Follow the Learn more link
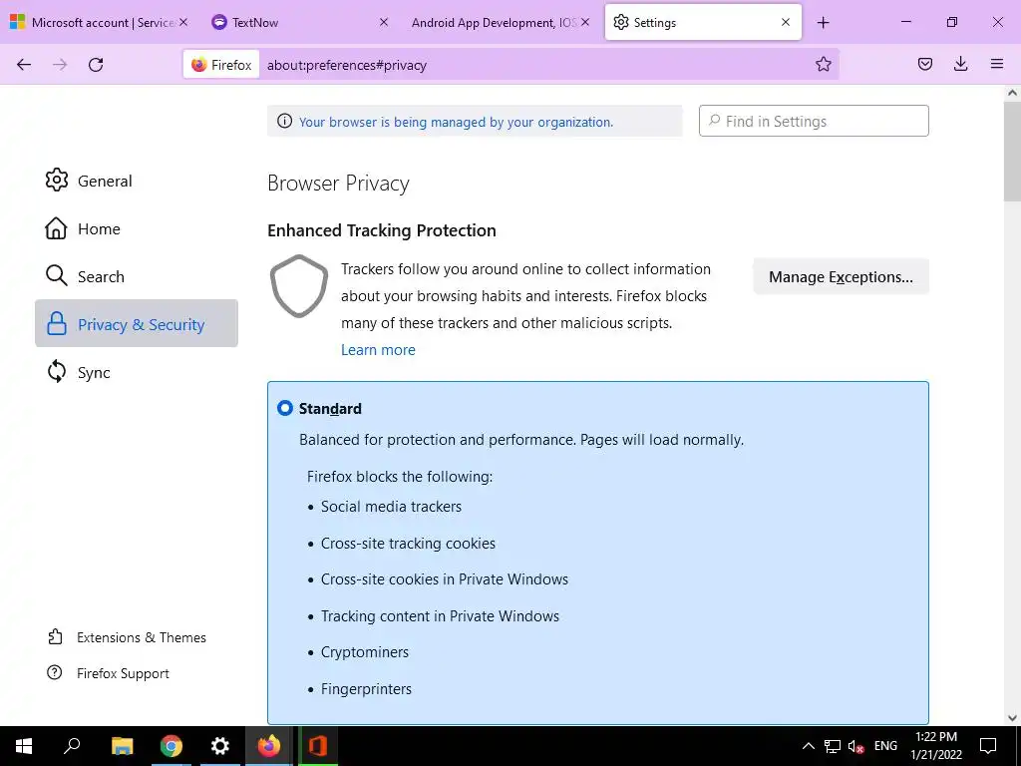 pos(378,350)
